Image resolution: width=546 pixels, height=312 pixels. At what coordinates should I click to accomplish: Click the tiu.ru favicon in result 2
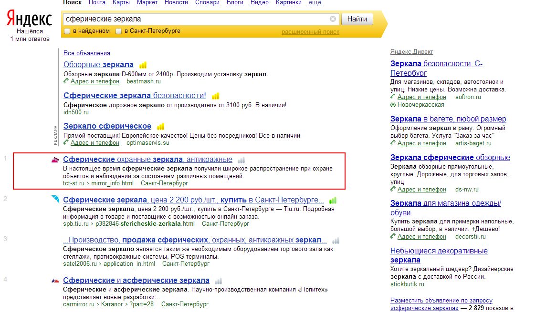point(55,199)
